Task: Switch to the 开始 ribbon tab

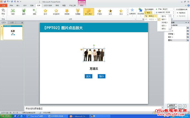Action: coord(11,6)
